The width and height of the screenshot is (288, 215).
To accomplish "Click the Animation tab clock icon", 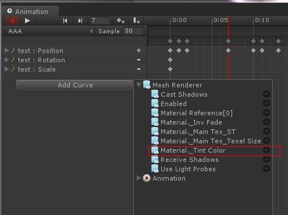I will [9, 11].
